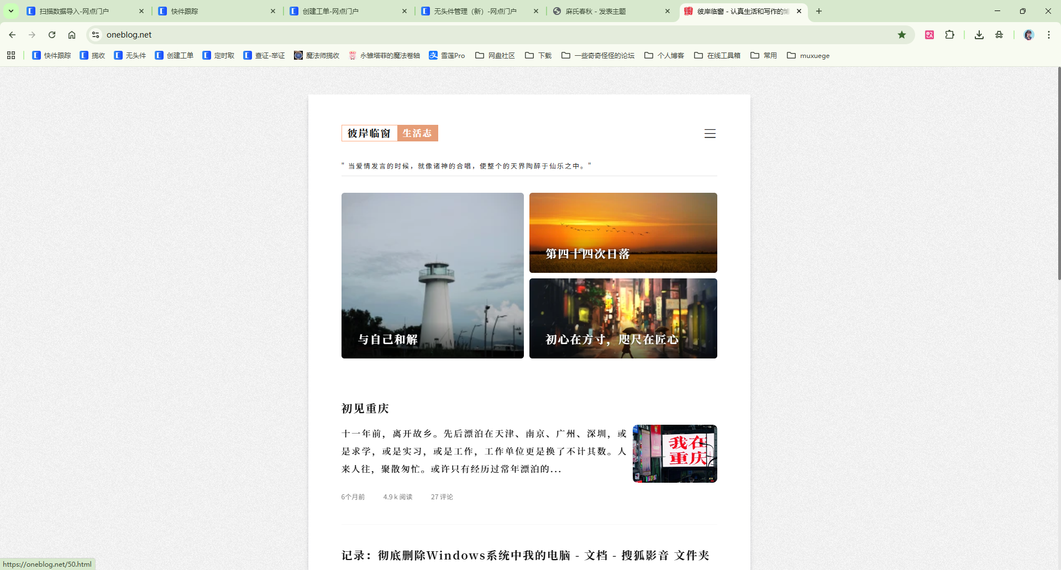Open the browser home page
Viewport: 1061px width, 570px height.
(x=72, y=34)
